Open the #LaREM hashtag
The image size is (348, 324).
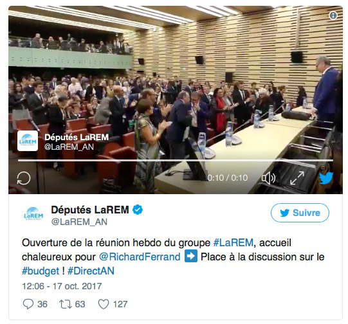[234, 242]
